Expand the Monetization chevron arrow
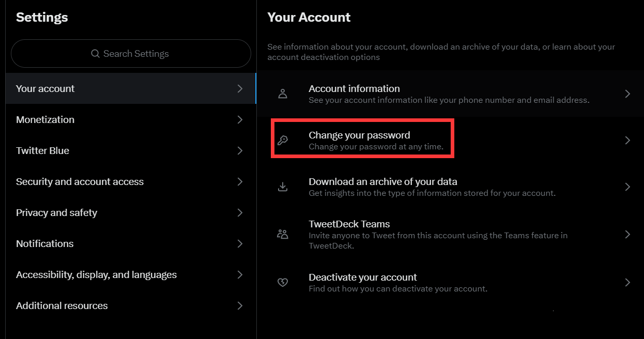This screenshot has height=339, width=644. [240, 120]
